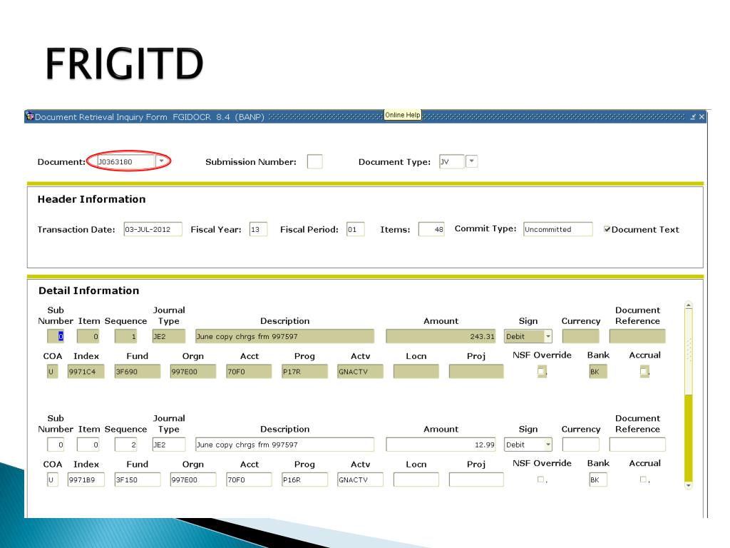
Task: Open Sign dropdown in the 243.31 record
Action: coord(548,337)
